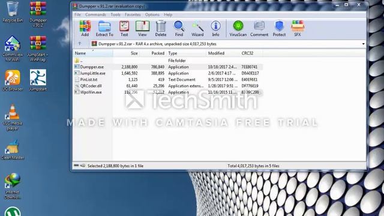Click the WinRAR title bar icon
The image size is (384, 216).
point(76,6)
